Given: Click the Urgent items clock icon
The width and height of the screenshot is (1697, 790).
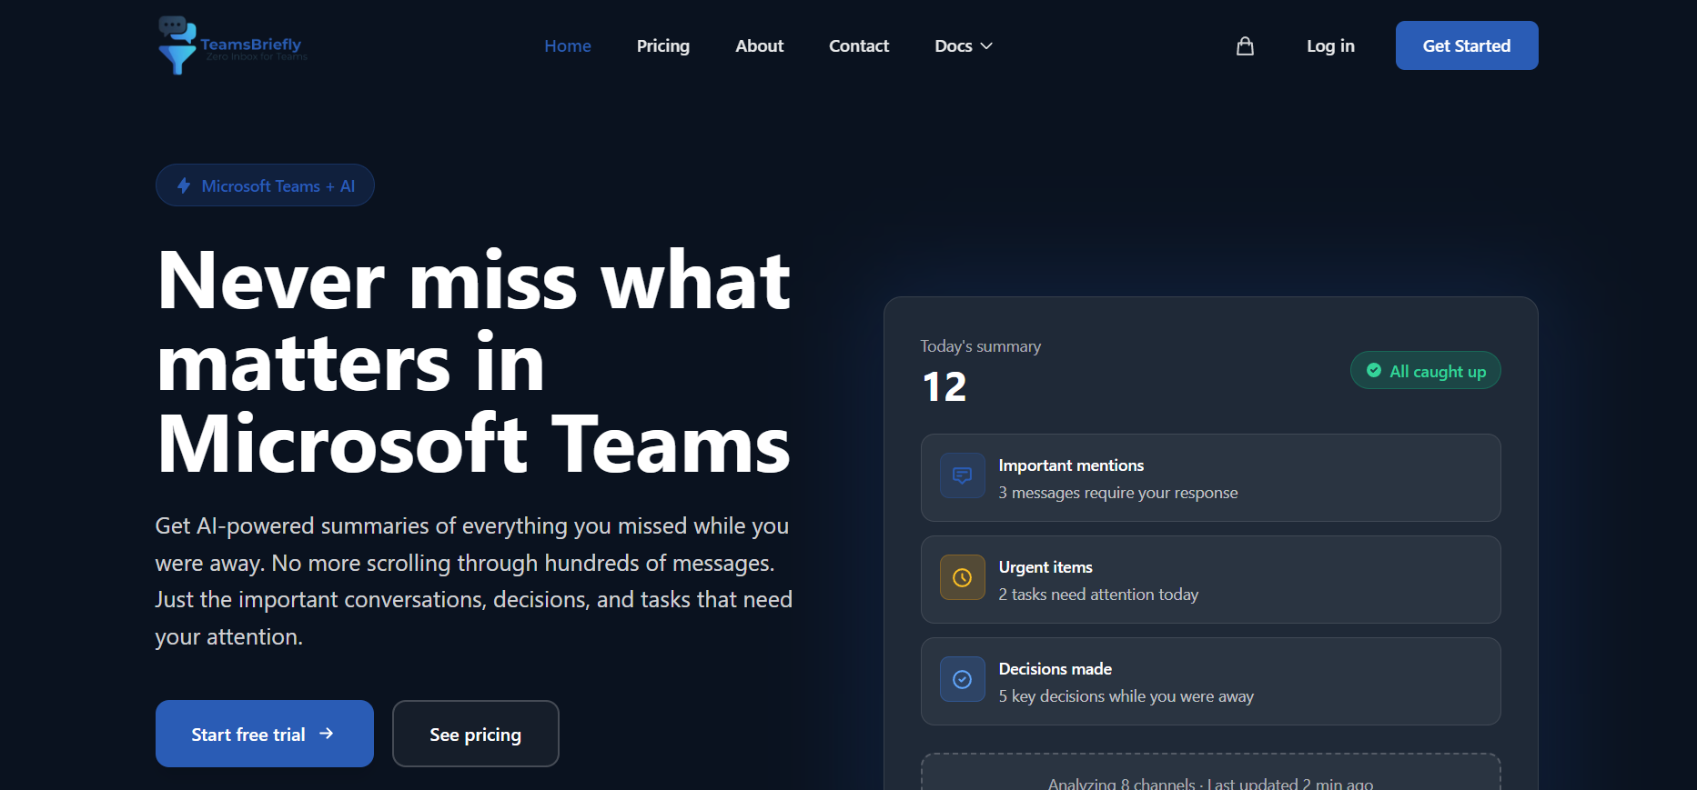Looking at the screenshot, I should click(962, 577).
